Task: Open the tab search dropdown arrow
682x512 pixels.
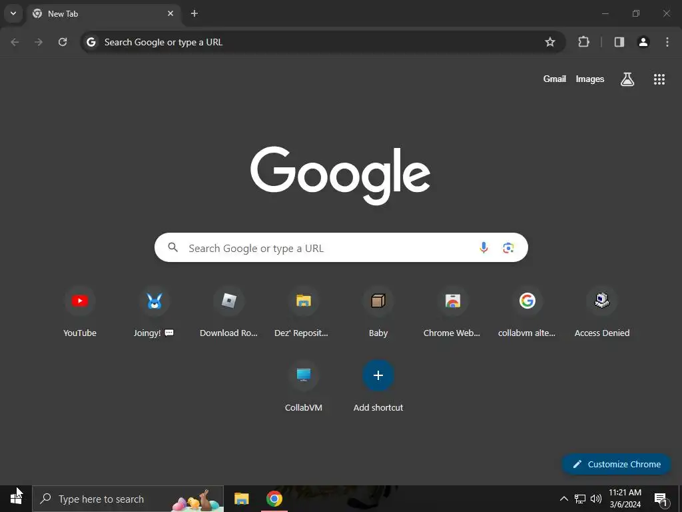Action: pyautogui.click(x=13, y=13)
